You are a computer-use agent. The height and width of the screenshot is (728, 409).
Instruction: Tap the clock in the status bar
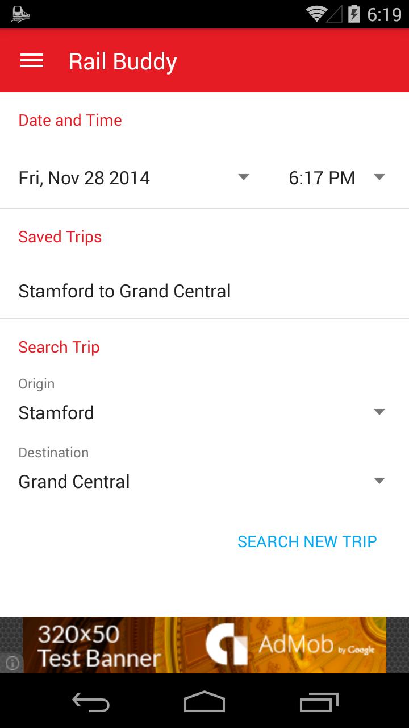click(385, 14)
